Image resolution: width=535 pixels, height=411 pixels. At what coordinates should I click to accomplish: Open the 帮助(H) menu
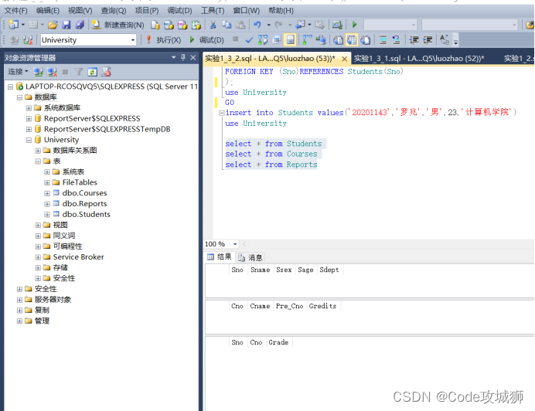281,11
